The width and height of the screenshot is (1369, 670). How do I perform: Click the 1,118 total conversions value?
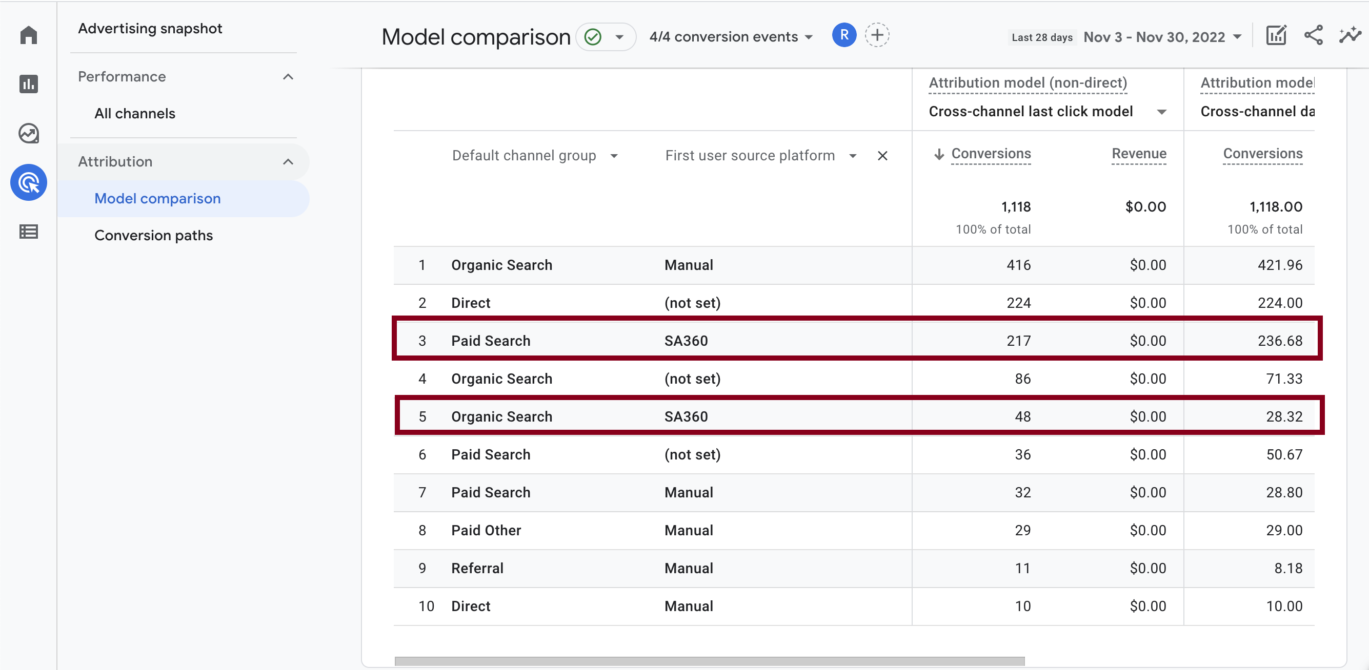click(1016, 207)
